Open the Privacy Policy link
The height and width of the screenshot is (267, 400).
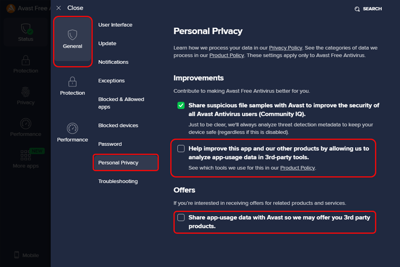click(286, 48)
